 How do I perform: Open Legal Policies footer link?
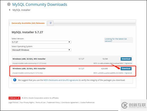[13, 103]
